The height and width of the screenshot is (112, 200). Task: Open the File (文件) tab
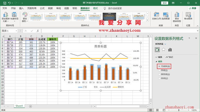coord(5,8)
